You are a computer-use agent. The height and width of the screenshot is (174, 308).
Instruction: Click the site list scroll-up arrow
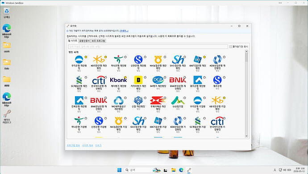[246, 52]
